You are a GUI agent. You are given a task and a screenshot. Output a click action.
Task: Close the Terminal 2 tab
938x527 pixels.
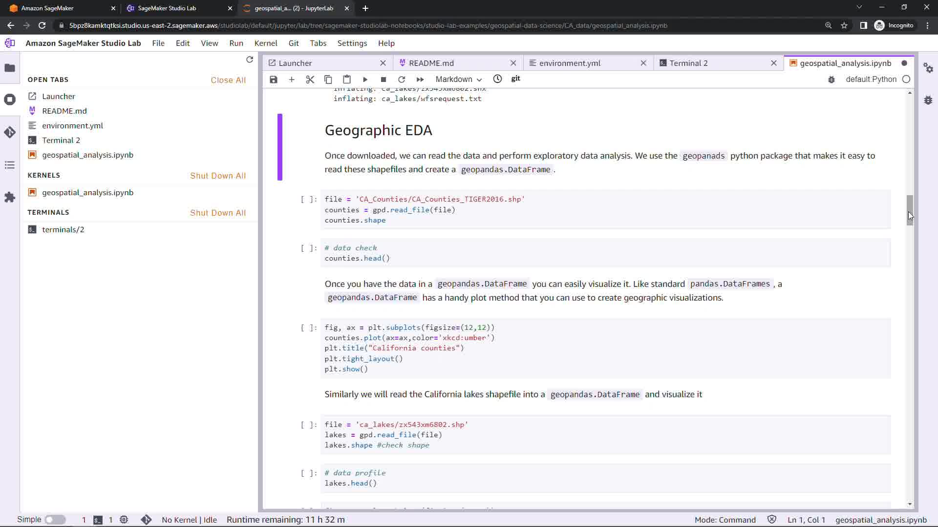[774, 63]
